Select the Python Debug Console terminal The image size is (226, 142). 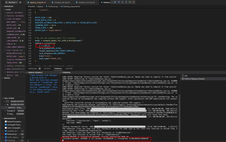[x=194, y=79]
